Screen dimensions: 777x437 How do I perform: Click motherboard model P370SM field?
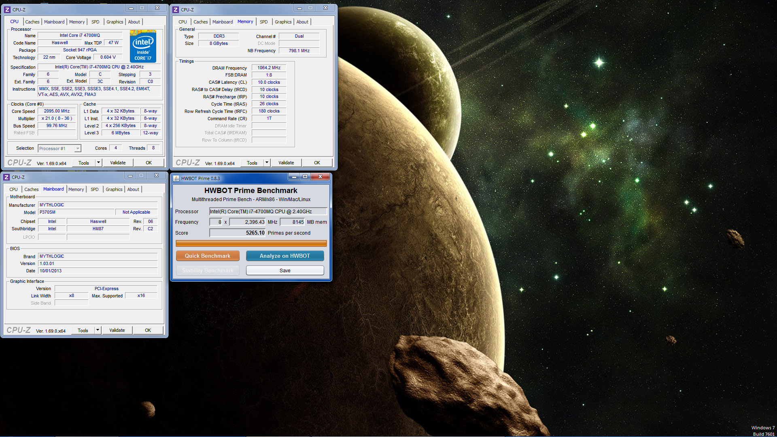[x=76, y=212]
